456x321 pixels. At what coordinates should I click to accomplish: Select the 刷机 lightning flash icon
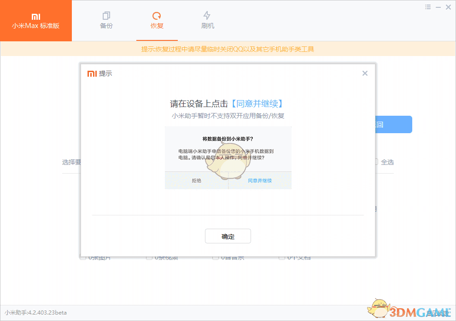pos(207,15)
